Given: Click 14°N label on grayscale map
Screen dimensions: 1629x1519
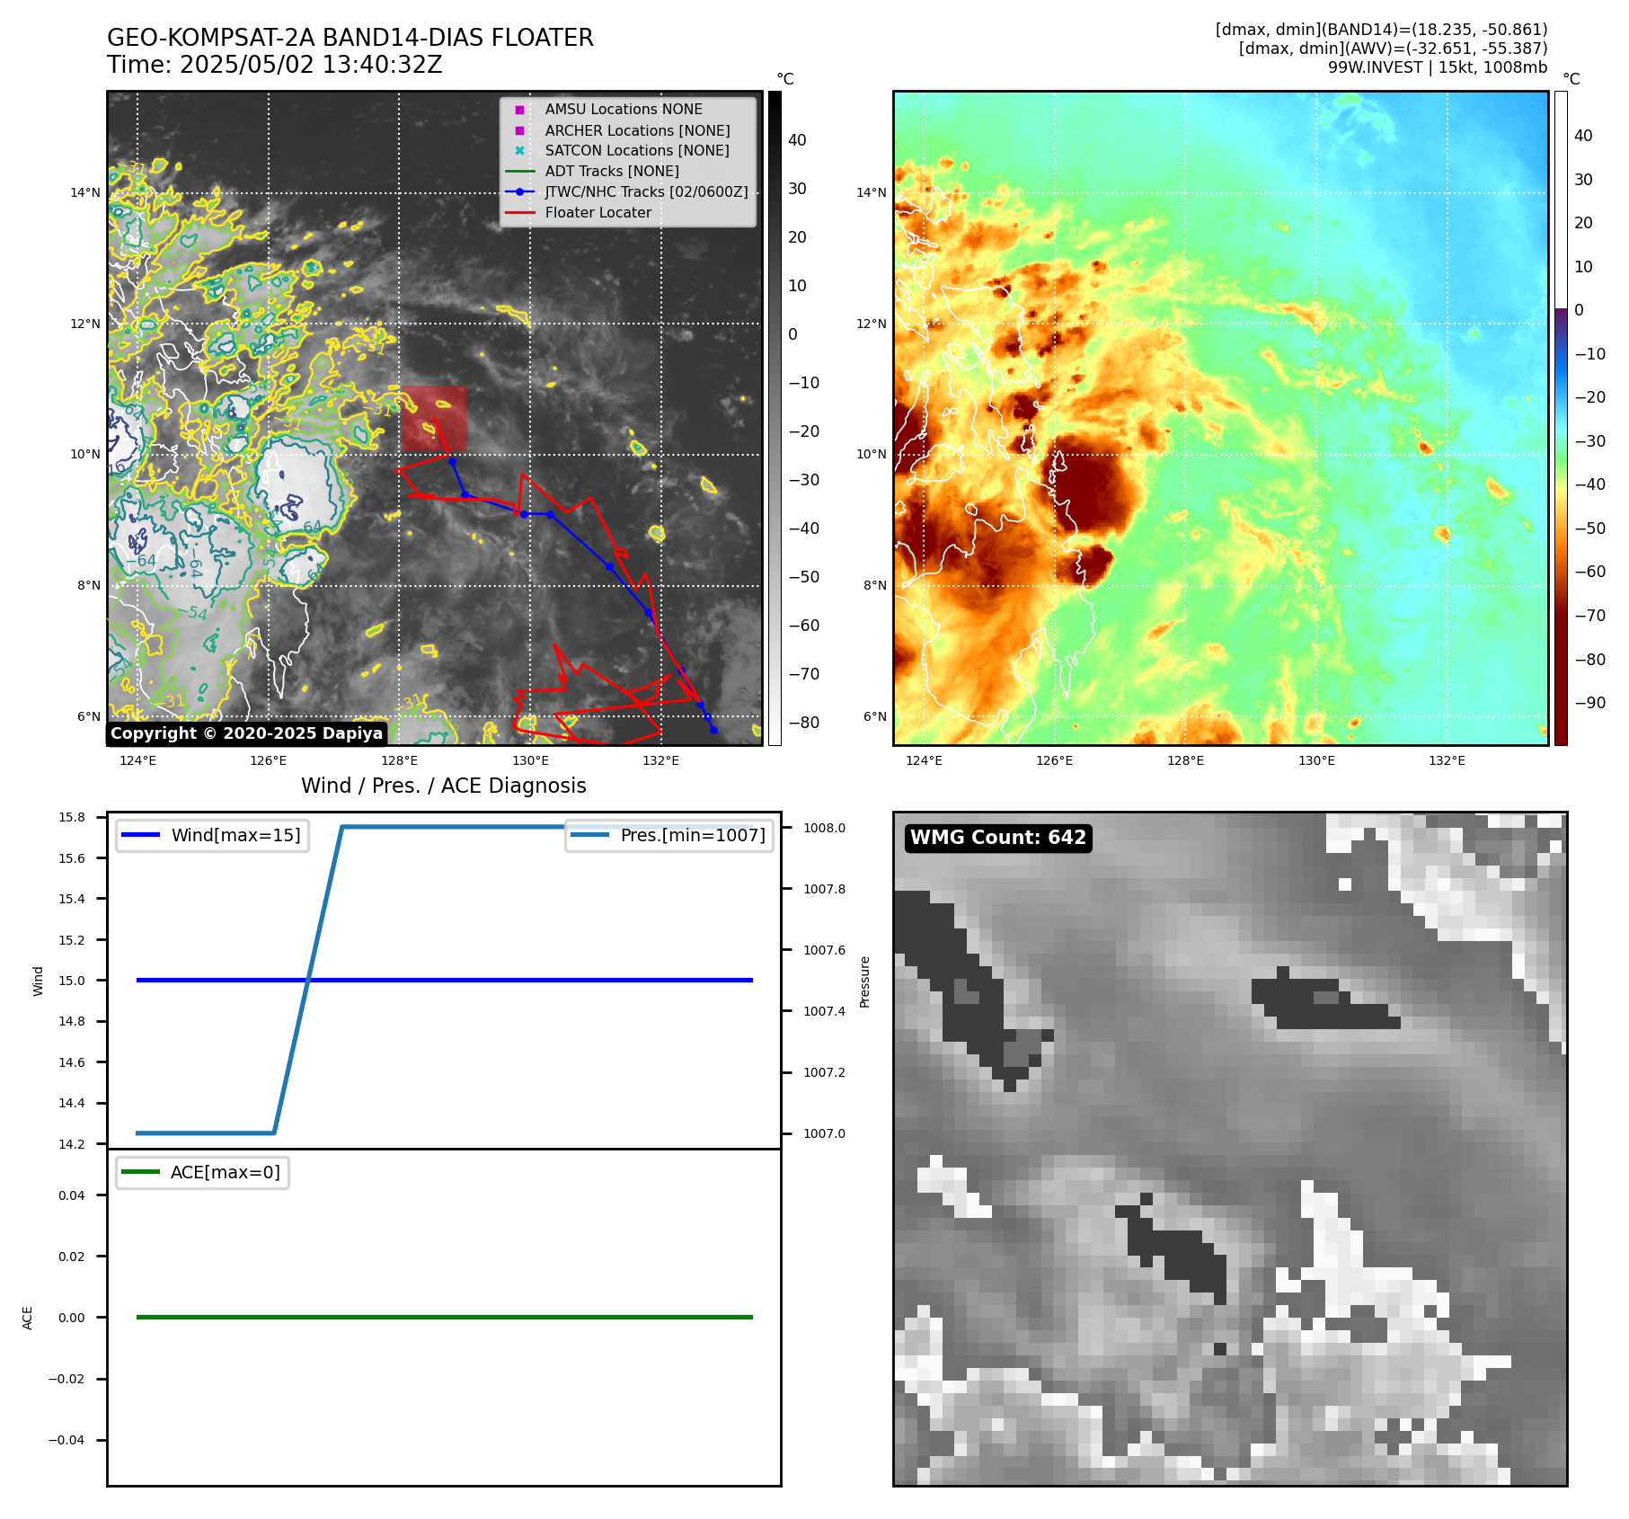Looking at the screenshot, I should pyautogui.click(x=85, y=192).
